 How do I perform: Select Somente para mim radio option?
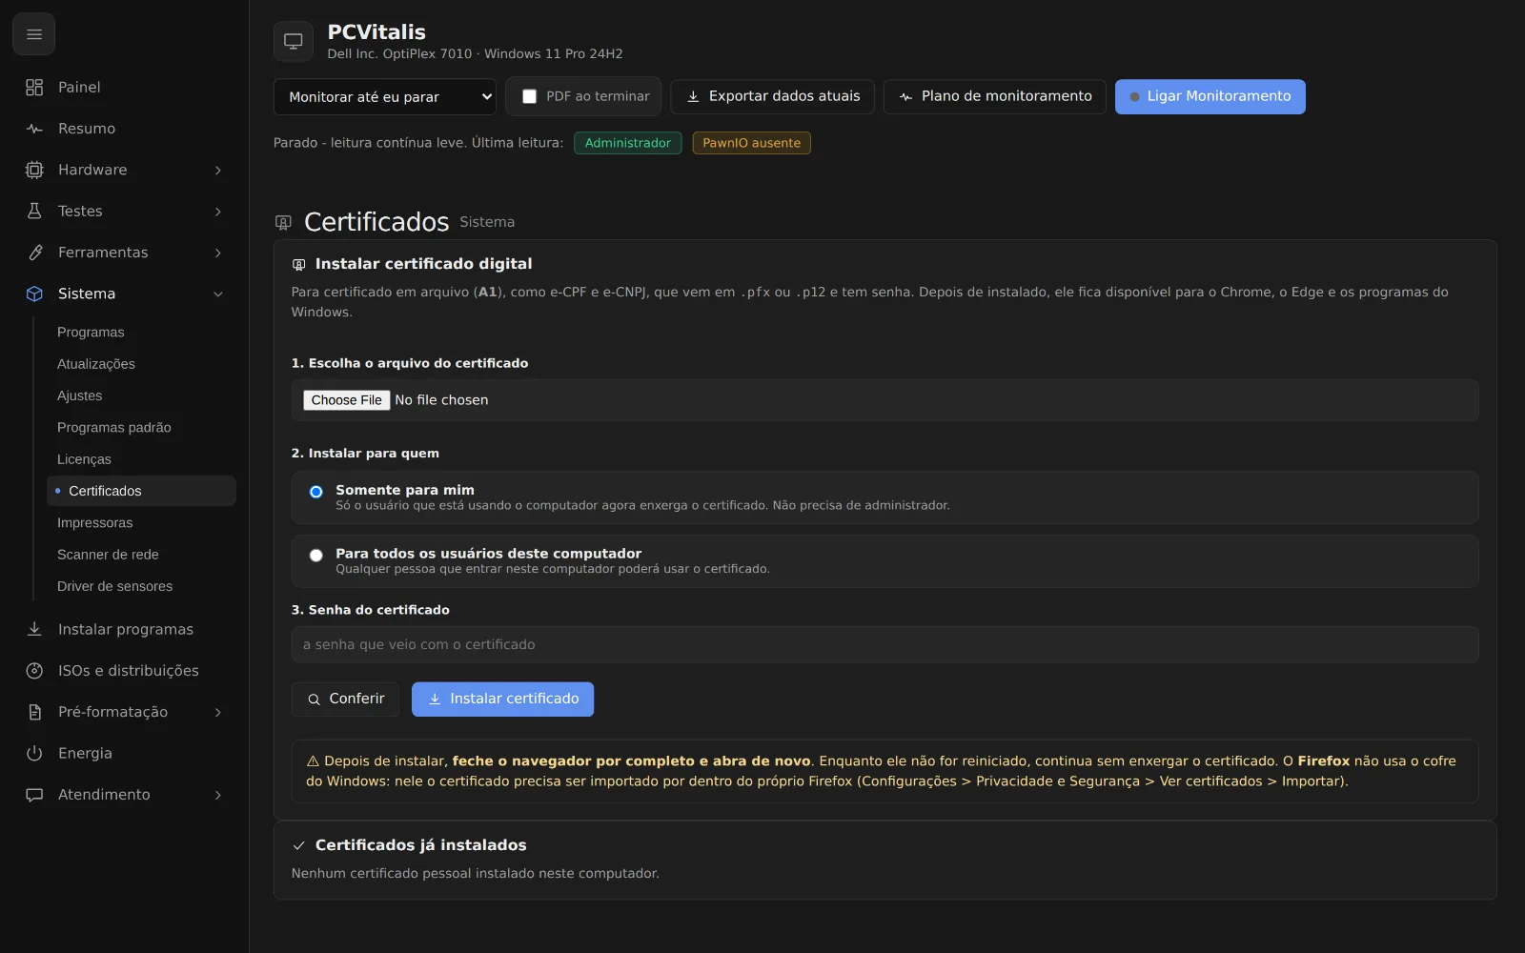click(316, 492)
